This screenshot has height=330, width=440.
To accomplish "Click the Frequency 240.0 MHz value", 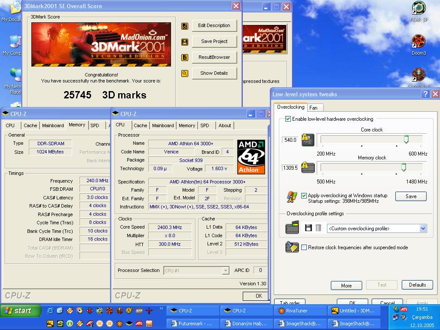I will (95, 180).
